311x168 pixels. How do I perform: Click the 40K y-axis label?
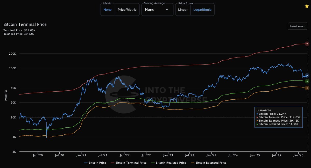13,88
